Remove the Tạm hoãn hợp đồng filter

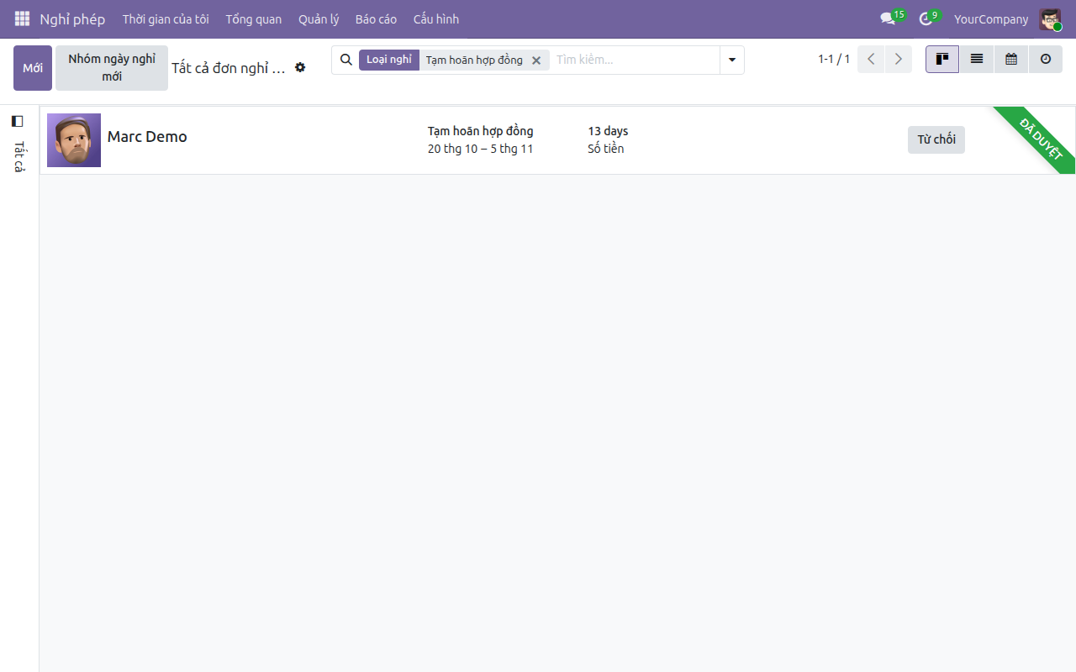(x=536, y=60)
